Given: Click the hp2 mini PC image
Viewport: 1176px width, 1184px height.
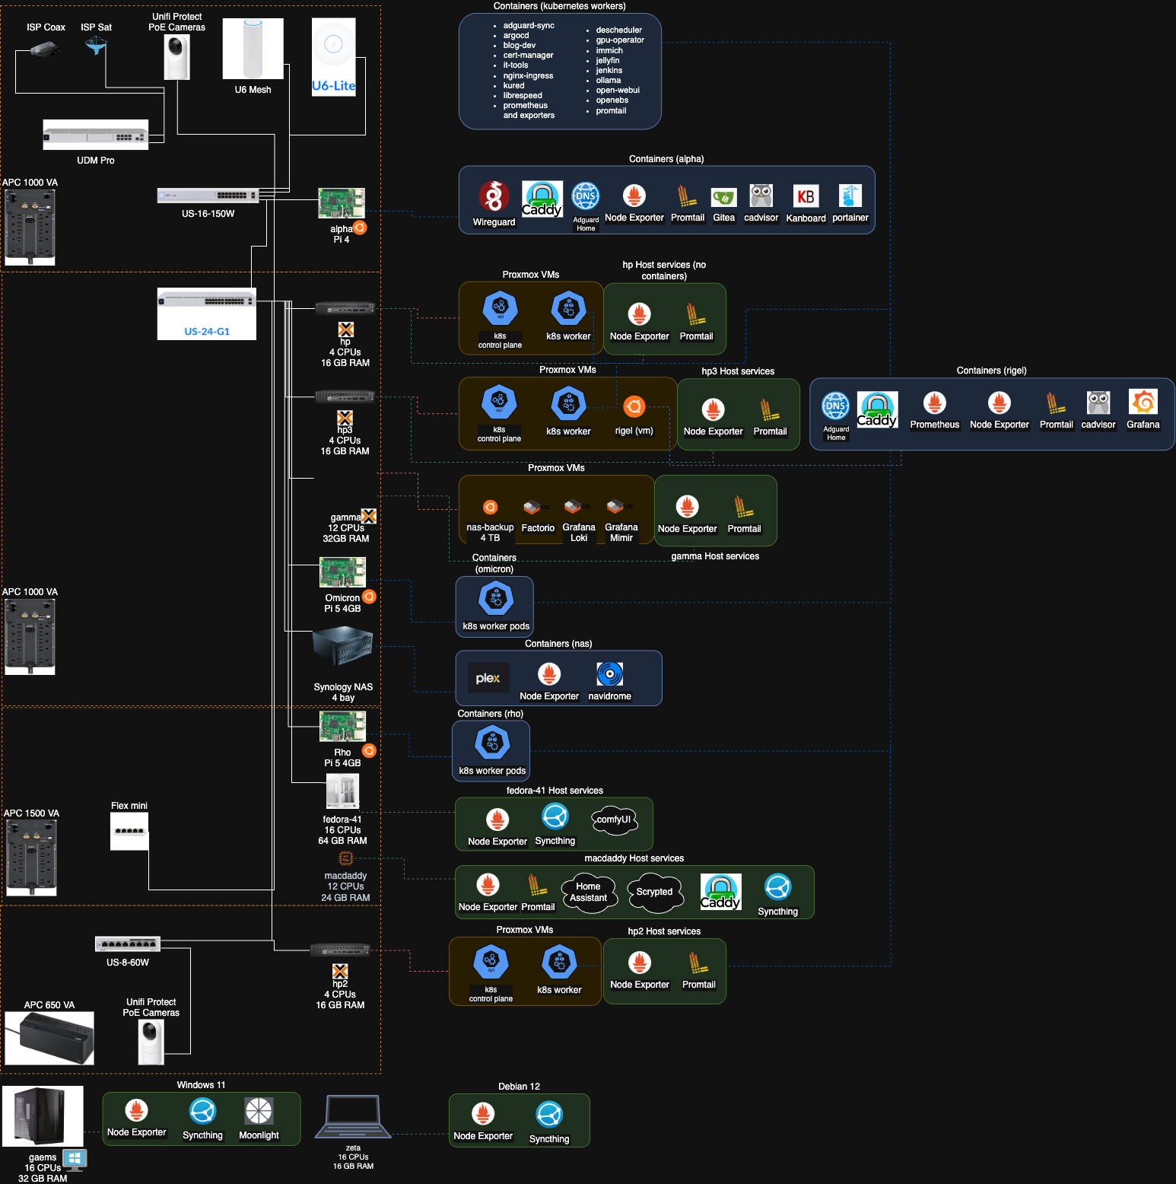Looking at the screenshot, I should 340,950.
